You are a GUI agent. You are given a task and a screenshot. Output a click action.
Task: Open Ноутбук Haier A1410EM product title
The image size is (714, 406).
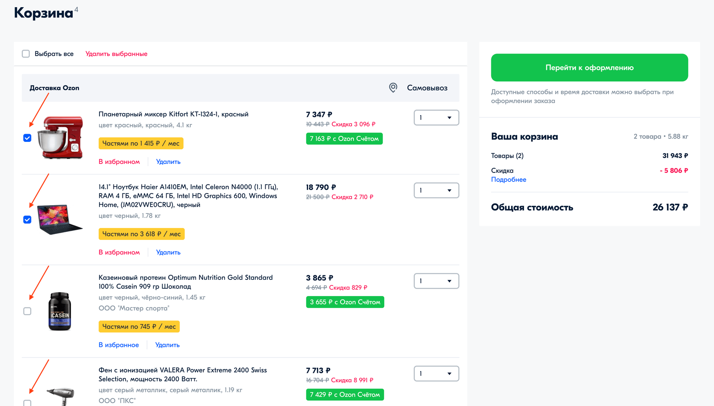click(188, 196)
